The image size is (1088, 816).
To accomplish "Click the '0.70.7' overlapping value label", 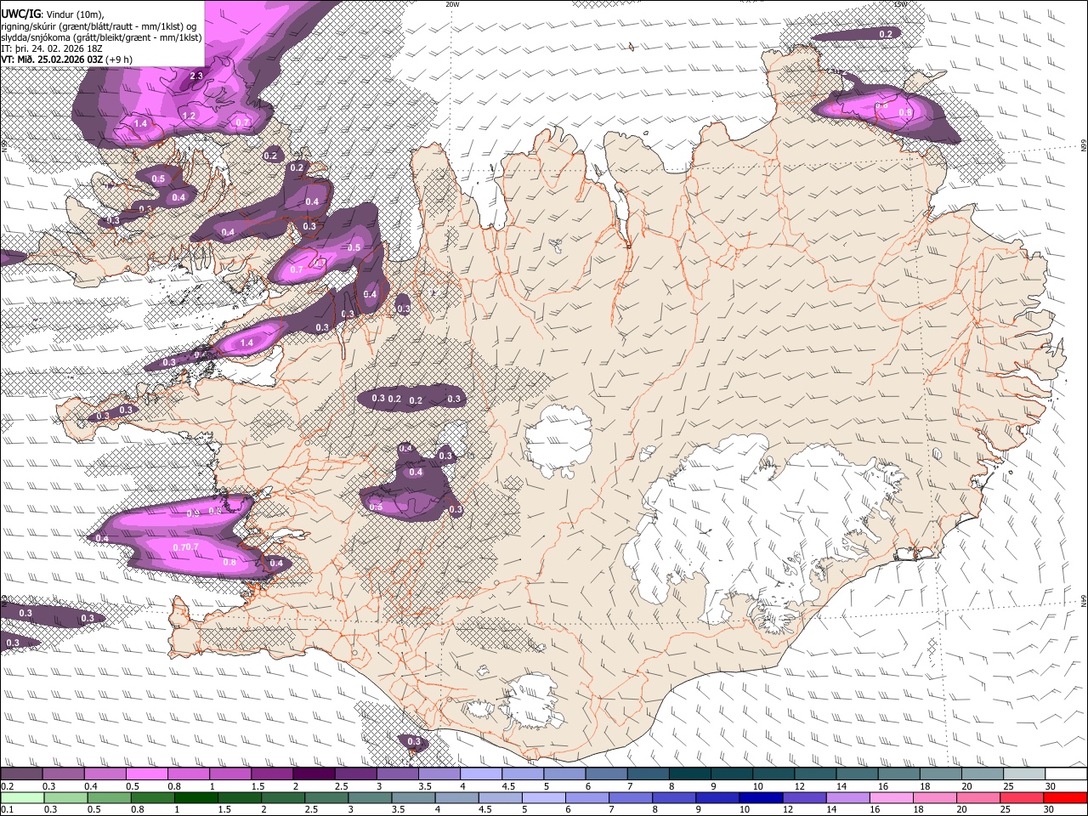I will 185,547.
